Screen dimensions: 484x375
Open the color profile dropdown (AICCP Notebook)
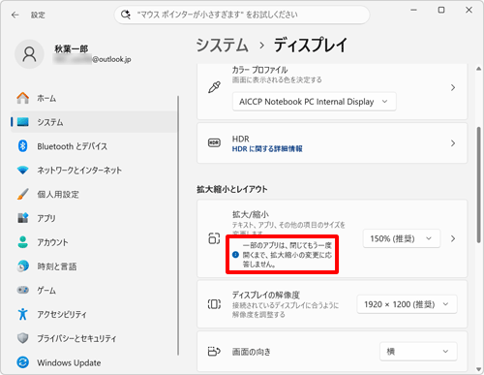314,102
